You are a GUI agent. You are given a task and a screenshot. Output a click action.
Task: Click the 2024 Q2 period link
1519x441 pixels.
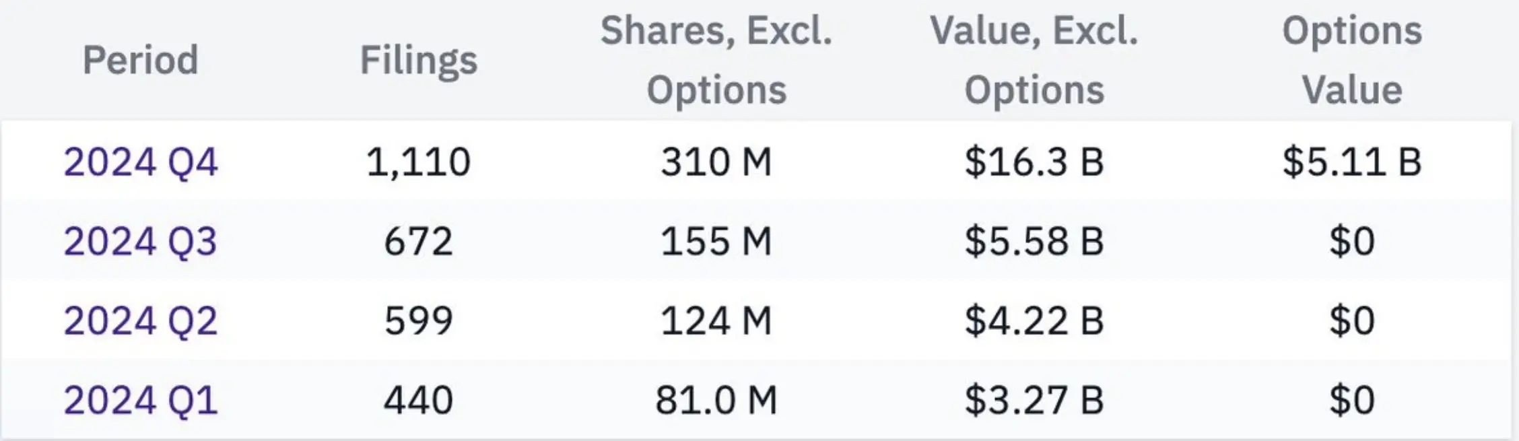(141, 321)
